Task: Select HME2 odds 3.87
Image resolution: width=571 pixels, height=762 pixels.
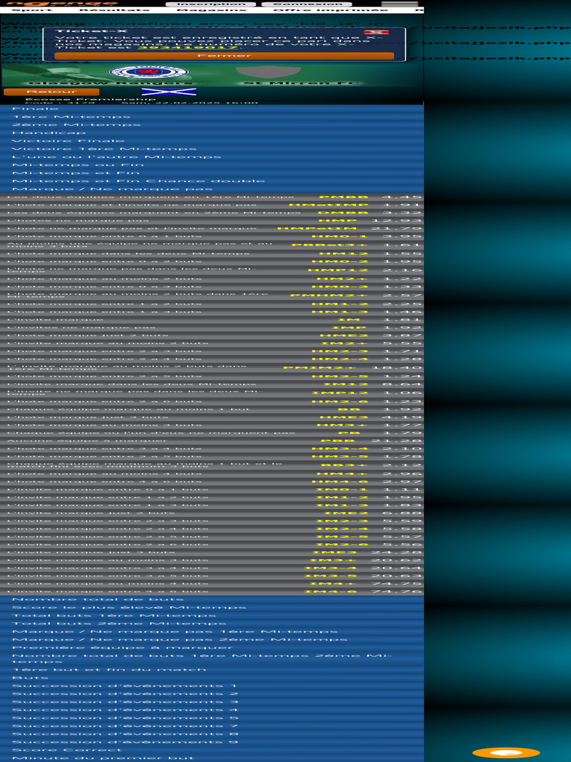Action: [212, 336]
